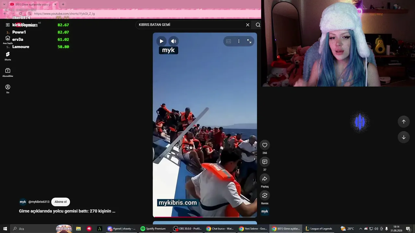Open the red app icon in taskbar
The width and height of the screenshot is (415, 233).
(x=89, y=229)
